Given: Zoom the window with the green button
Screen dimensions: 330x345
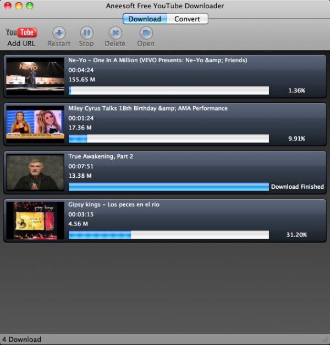Looking at the screenshot, I should tap(30, 6).
